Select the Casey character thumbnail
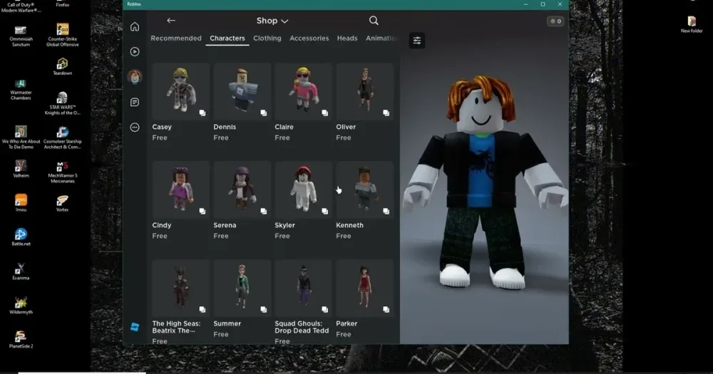 click(180, 90)
